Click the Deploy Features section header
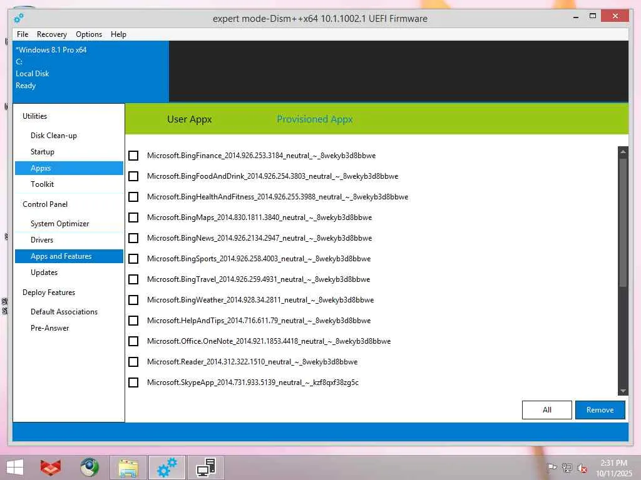 [49, 292]
